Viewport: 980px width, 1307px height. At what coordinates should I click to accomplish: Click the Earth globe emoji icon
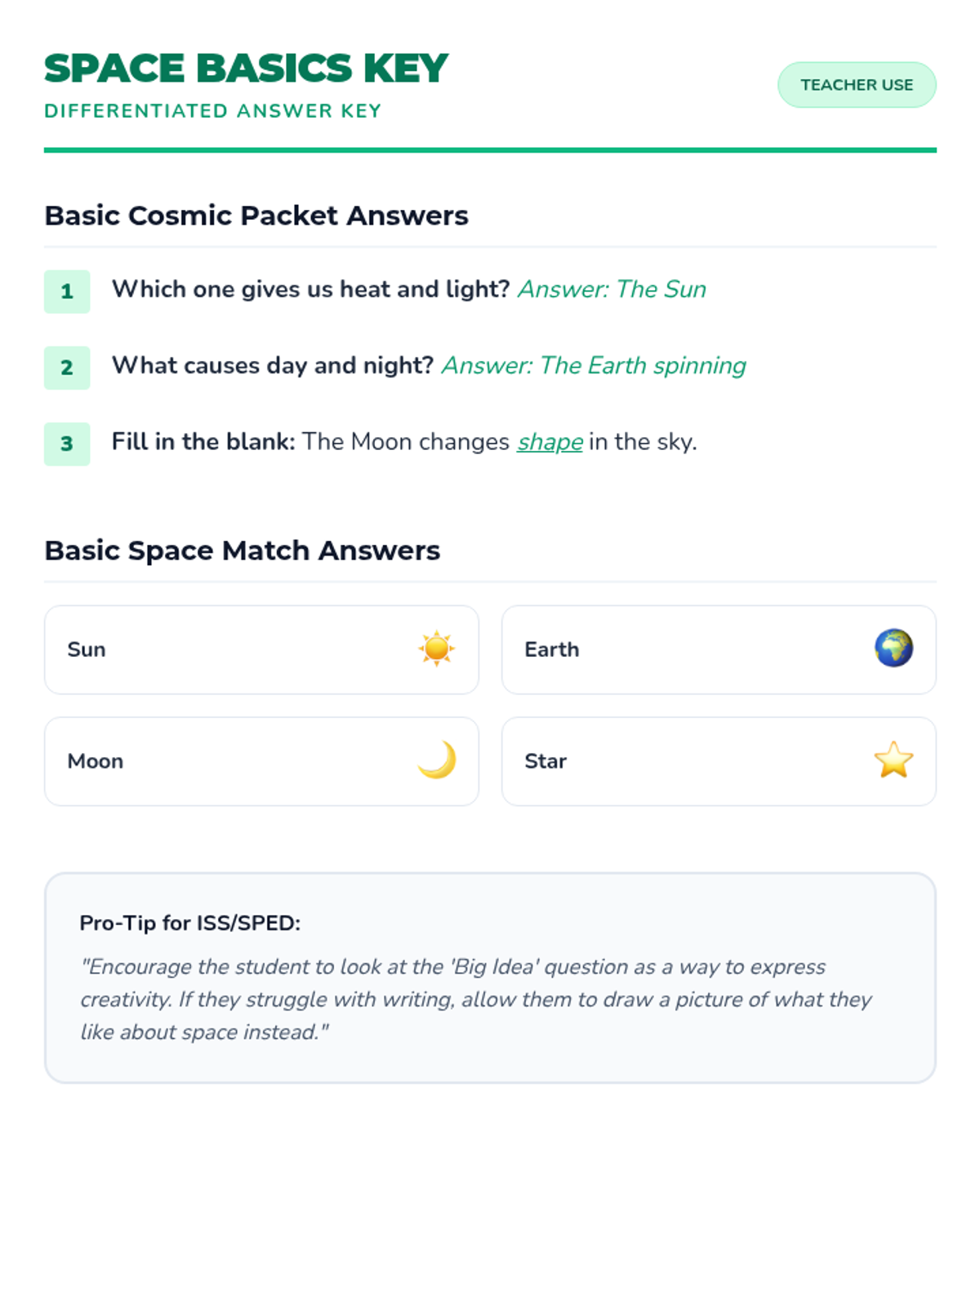(x=893, y=649)
